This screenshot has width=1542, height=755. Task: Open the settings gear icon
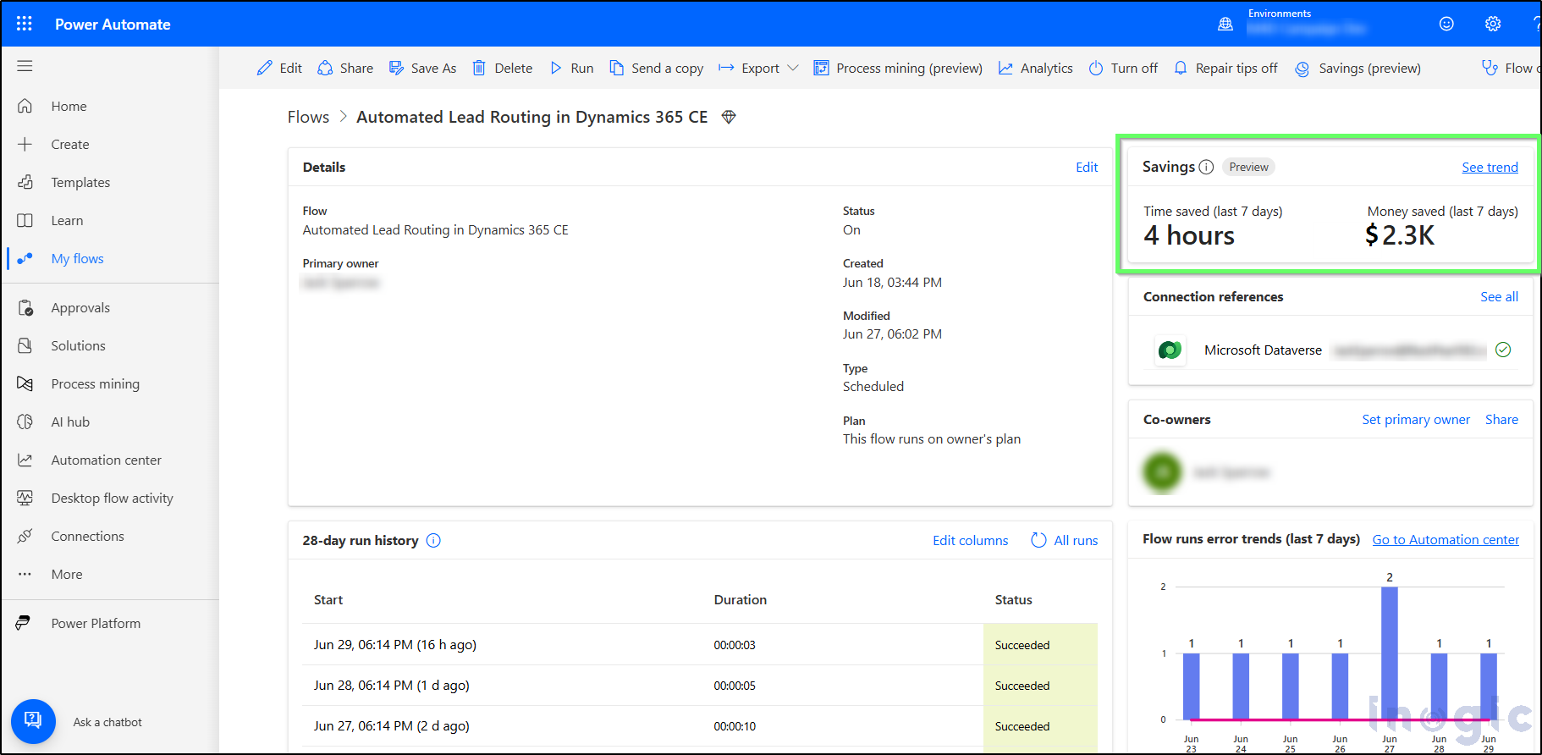(1493, 24)
